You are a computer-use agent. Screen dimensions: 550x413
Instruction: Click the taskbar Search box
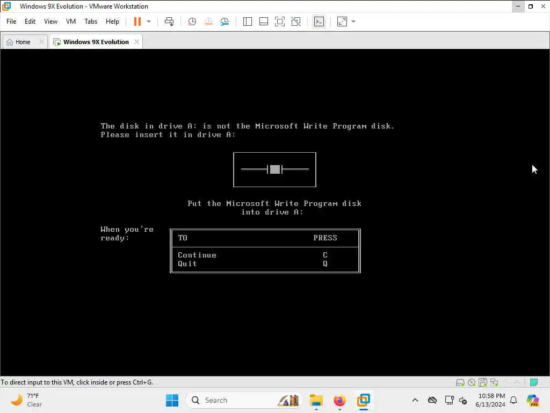[x=244, y=400]
